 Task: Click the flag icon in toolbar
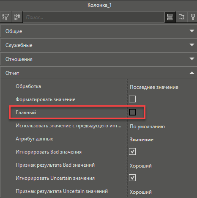(181, 17)
